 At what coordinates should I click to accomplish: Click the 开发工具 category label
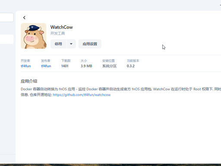pos(57,33)
